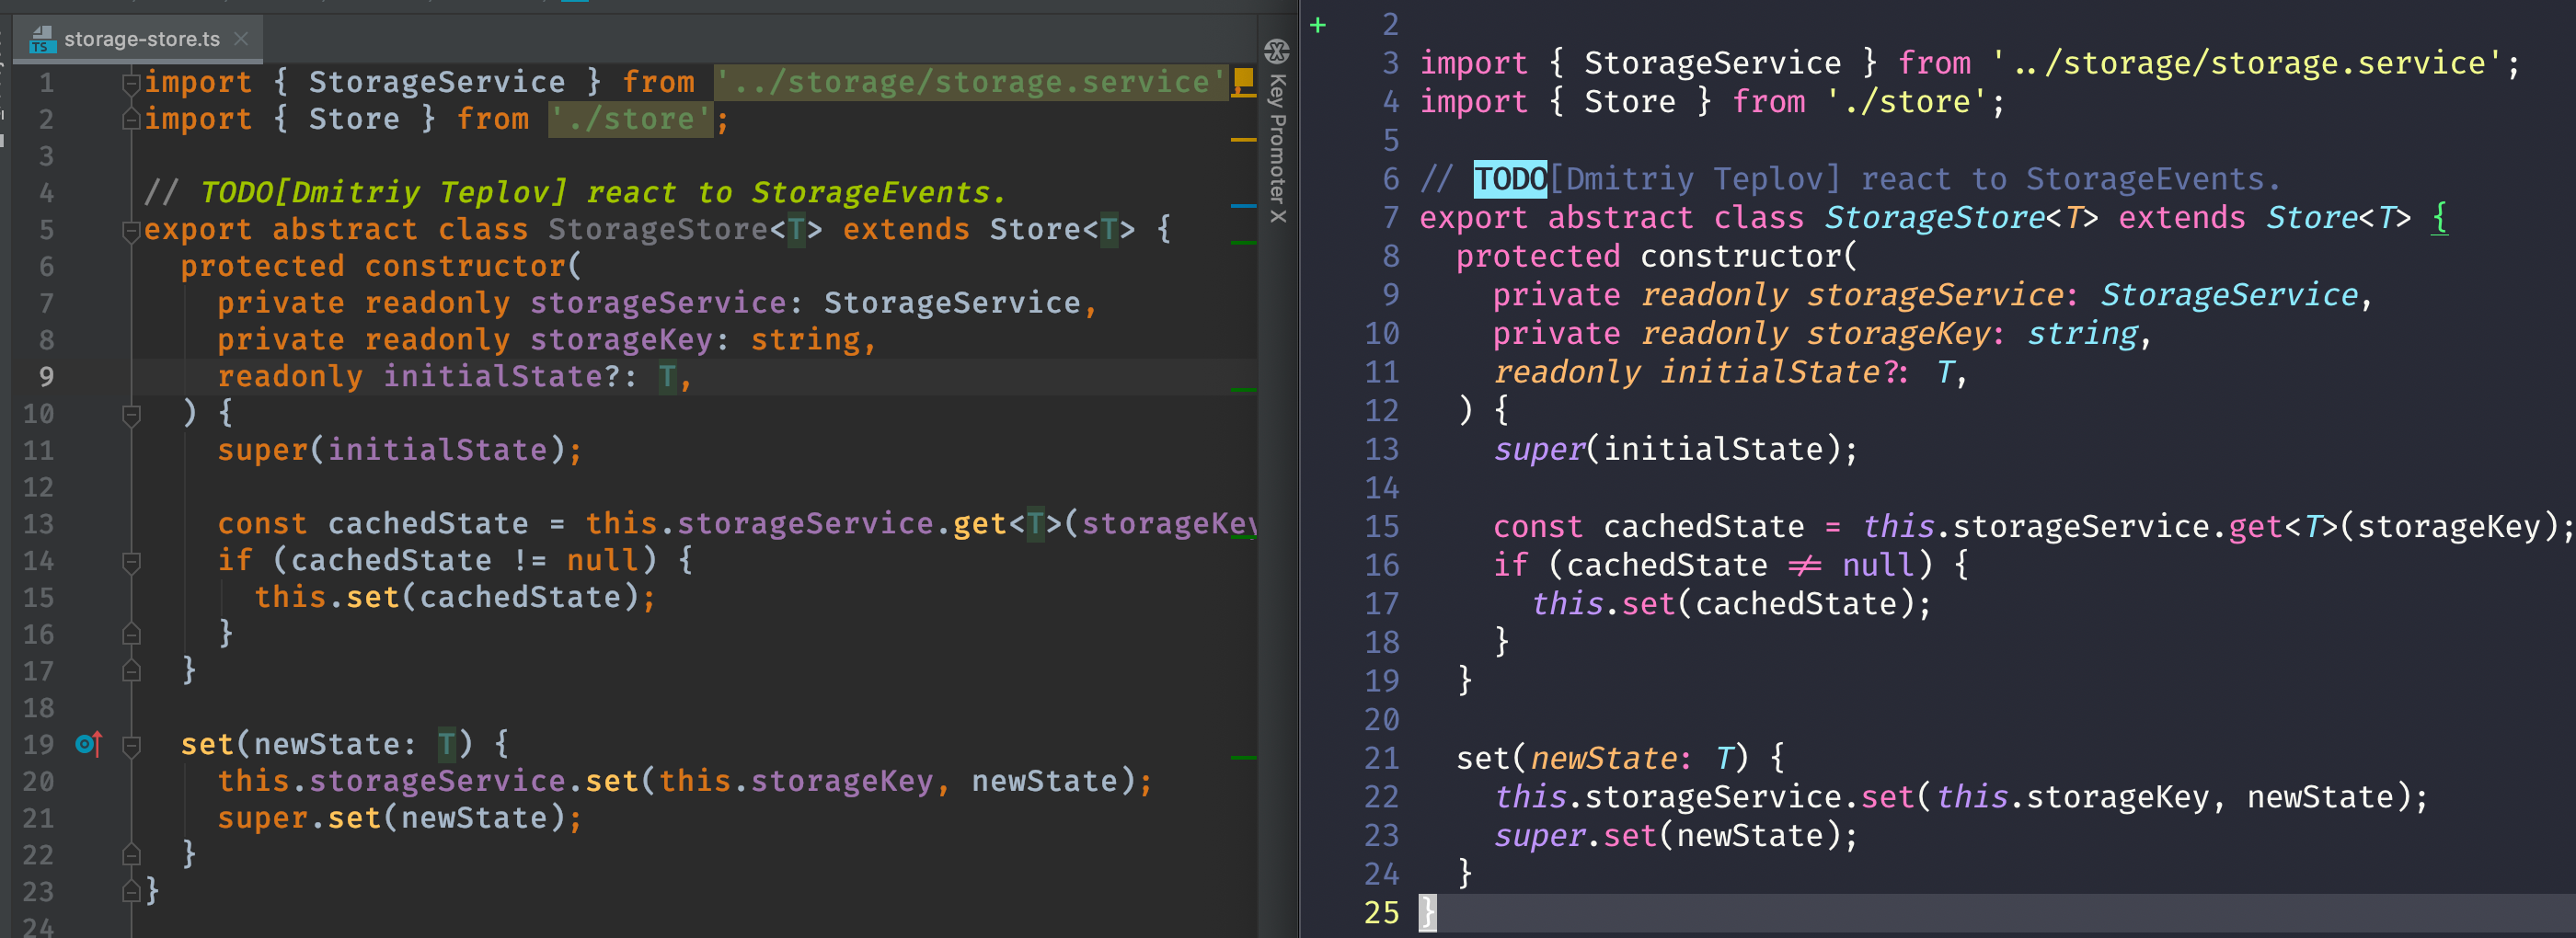Screen dimensions: 2576x938
Task: Click the overriding method gutter icon at line 19
Action: tap(88, 744)
